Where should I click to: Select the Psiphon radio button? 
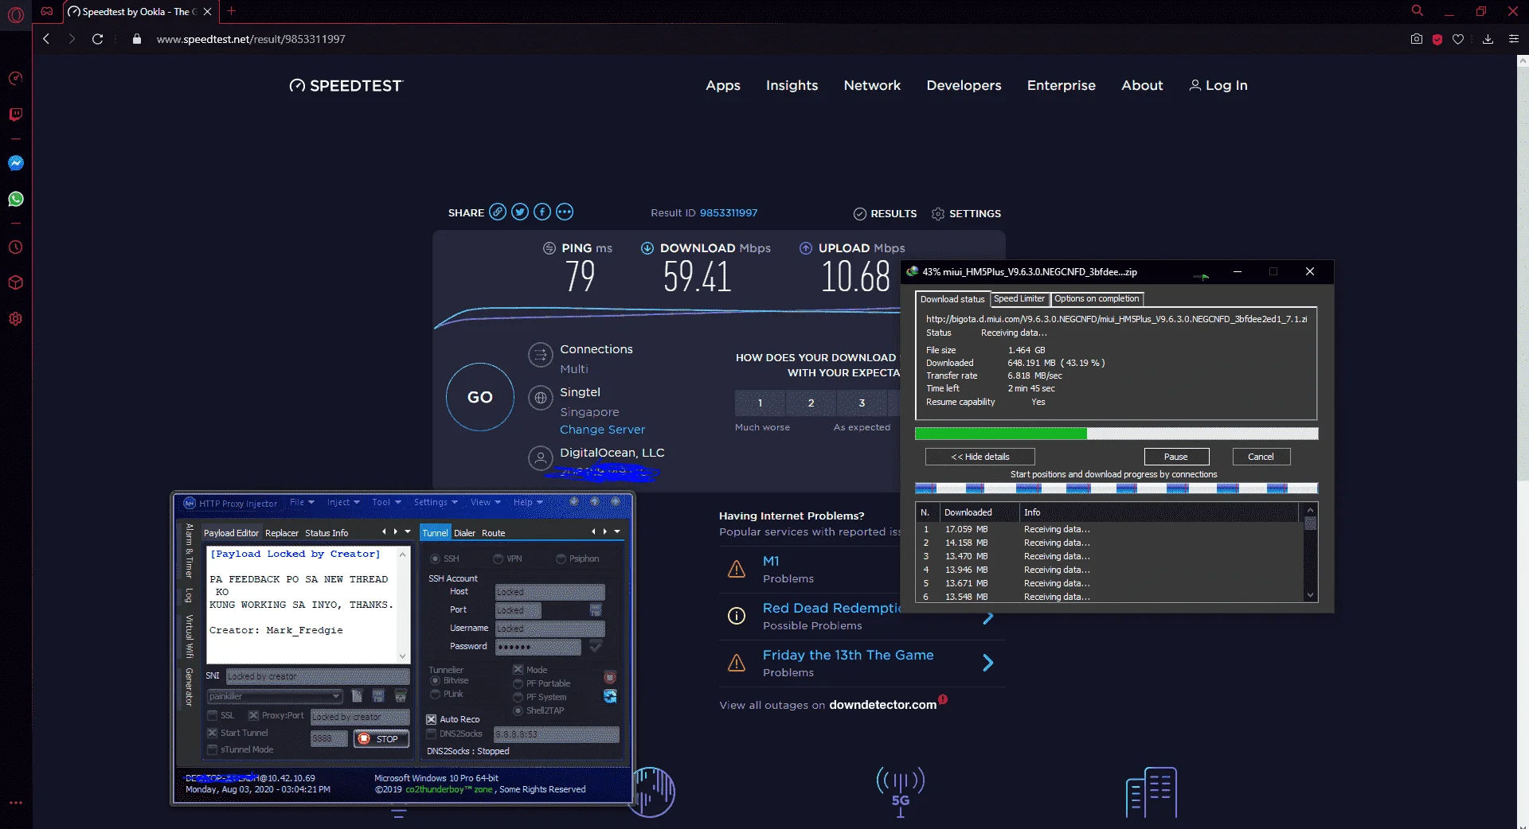(x=561, y=559)
